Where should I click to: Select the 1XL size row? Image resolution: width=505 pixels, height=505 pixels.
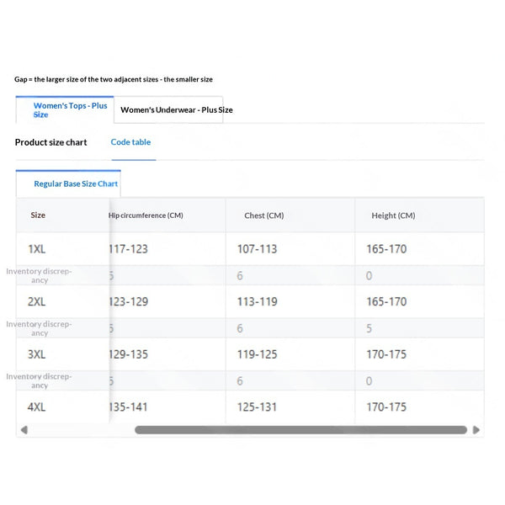tap(250, 249)
